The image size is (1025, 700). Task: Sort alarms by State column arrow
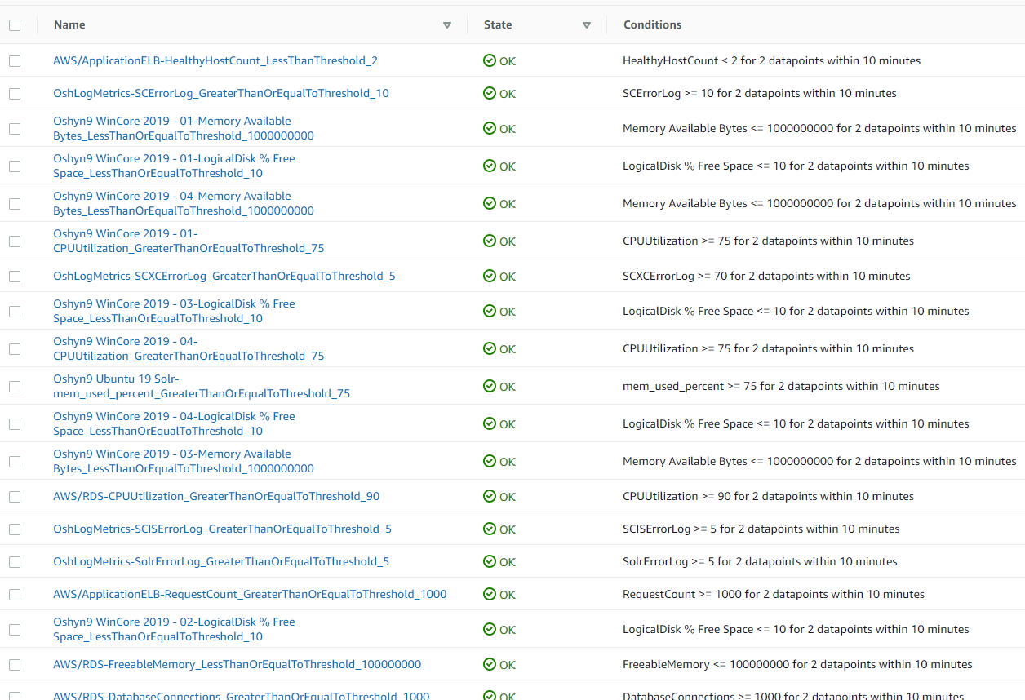(587, 25)
